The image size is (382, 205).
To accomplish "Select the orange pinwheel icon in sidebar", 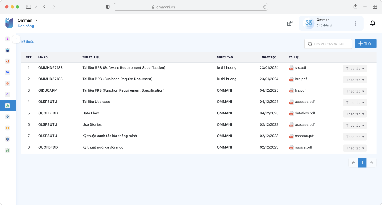I will click(x=8, y=128).
